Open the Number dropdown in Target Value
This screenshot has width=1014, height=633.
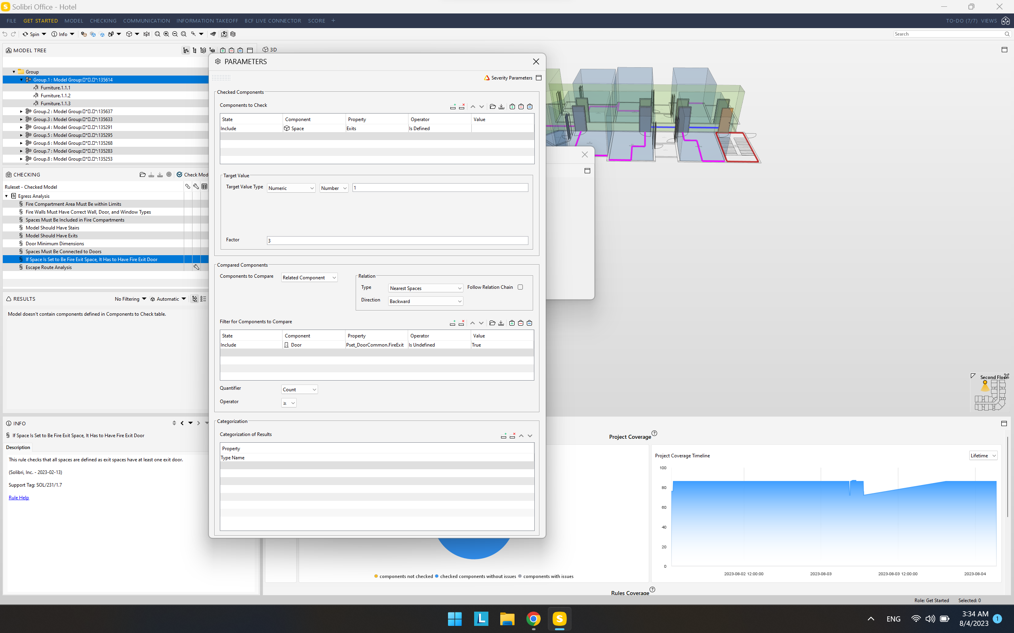[334, 188]
